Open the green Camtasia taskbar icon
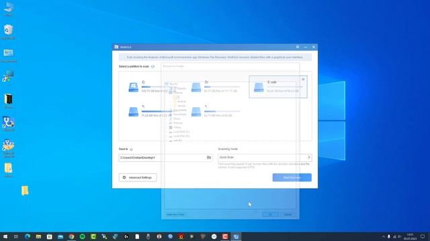Viewport: 430px width, 241px height. (x=93, y=236)
